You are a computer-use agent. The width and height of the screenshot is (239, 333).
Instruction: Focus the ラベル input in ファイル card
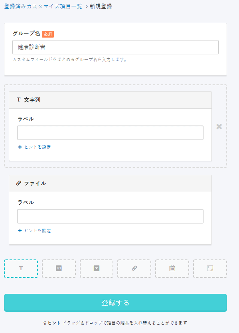click(110, 216)
